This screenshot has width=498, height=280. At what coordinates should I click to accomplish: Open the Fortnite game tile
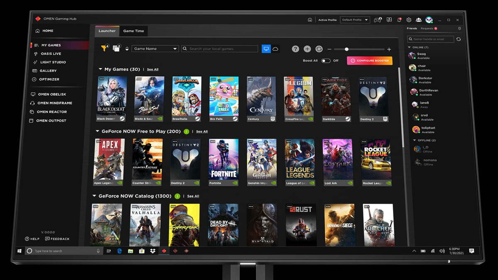223,162
